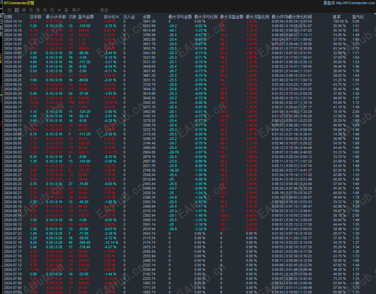This screenshot has width=376, height=294.
Task: Click win rate 18.18 %
Action: point(339,112)
